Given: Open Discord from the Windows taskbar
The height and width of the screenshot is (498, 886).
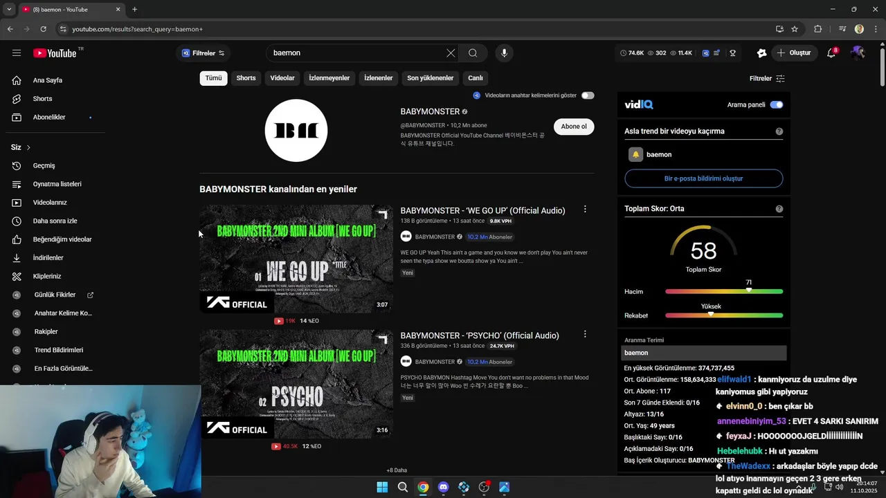Looking at the screenshot, I should tap(443, 487).
